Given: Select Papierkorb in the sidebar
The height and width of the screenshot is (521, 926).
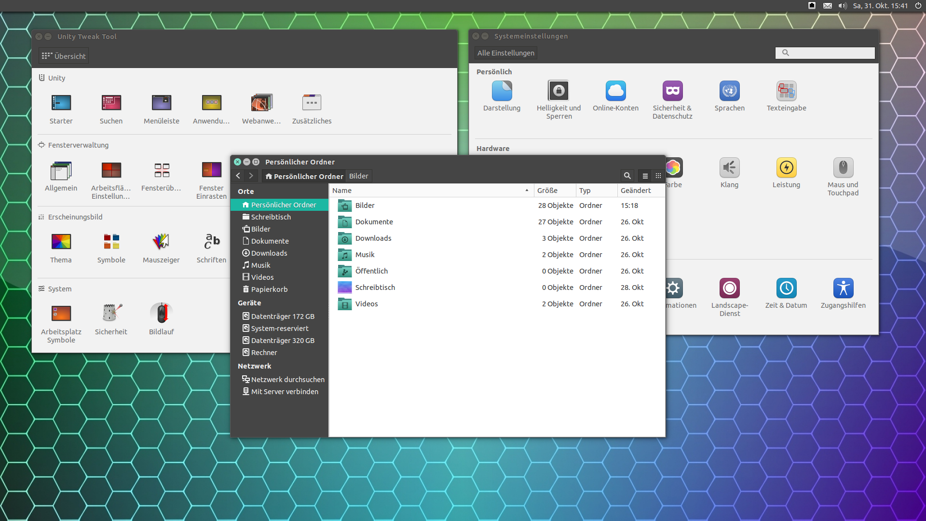Looking at the screenshot, I should tap(269, 289).
